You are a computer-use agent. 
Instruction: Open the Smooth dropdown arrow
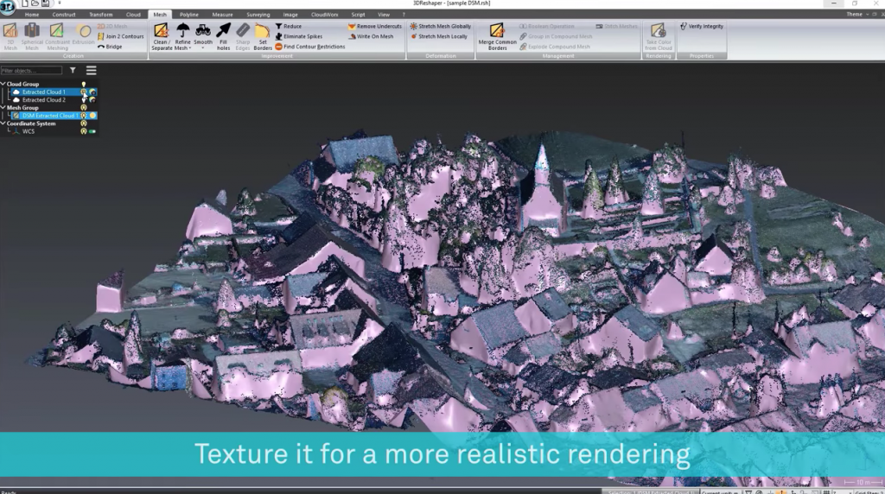pyautogui.click(x=202, y=48)
